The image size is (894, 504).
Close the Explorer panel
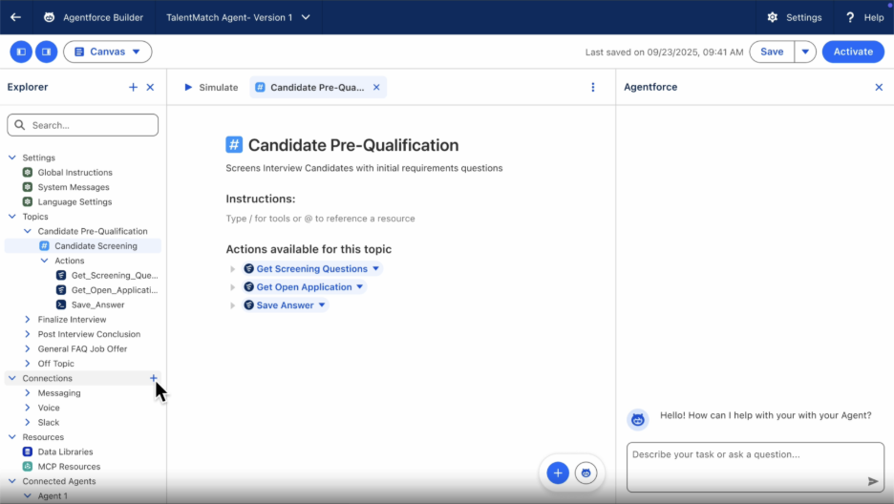(x=151, y=87)
